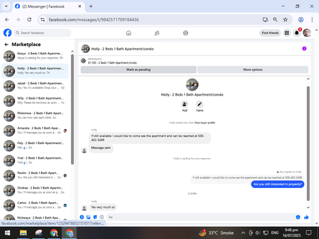Click the Name edit pencil icon

199,105
